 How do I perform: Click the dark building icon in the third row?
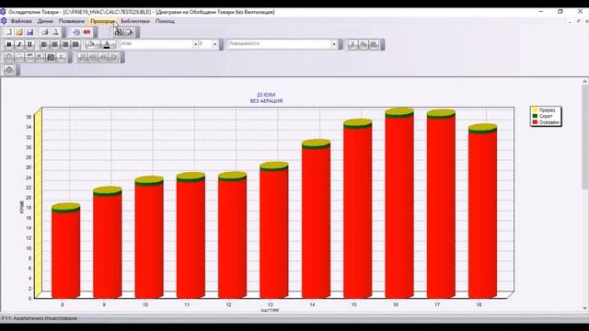click(52, 57)
